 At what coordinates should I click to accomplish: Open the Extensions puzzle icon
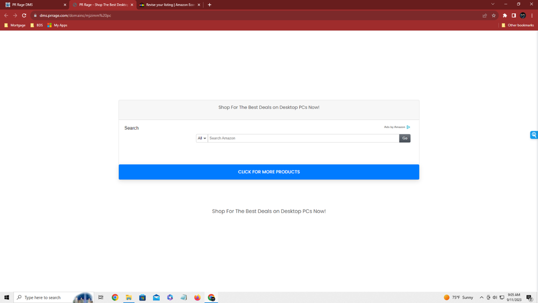(505, 16)
